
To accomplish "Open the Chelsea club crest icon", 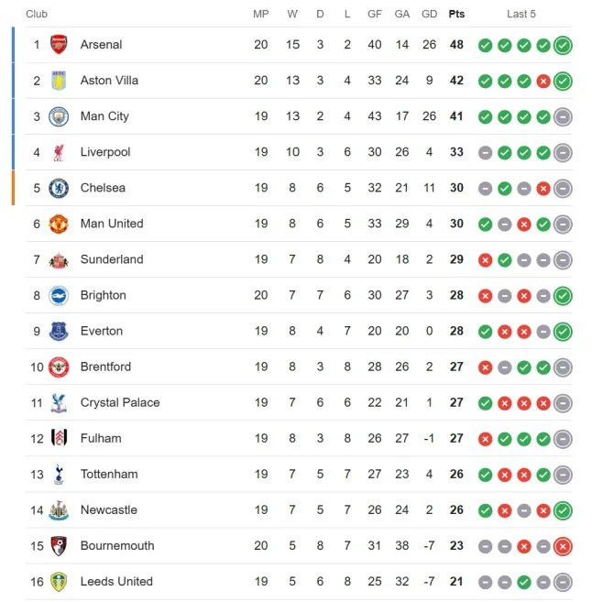I will [x=59, y=188].
